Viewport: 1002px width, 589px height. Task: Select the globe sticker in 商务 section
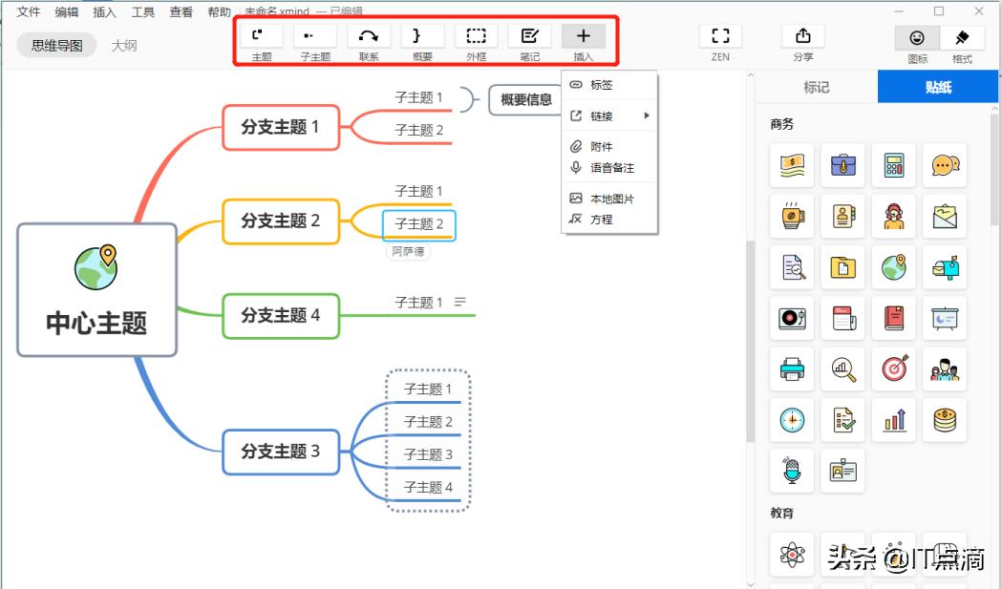(x=893, y=267)
